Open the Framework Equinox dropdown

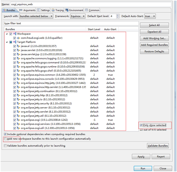point(78,16)
